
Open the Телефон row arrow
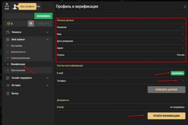coord(182,81)
